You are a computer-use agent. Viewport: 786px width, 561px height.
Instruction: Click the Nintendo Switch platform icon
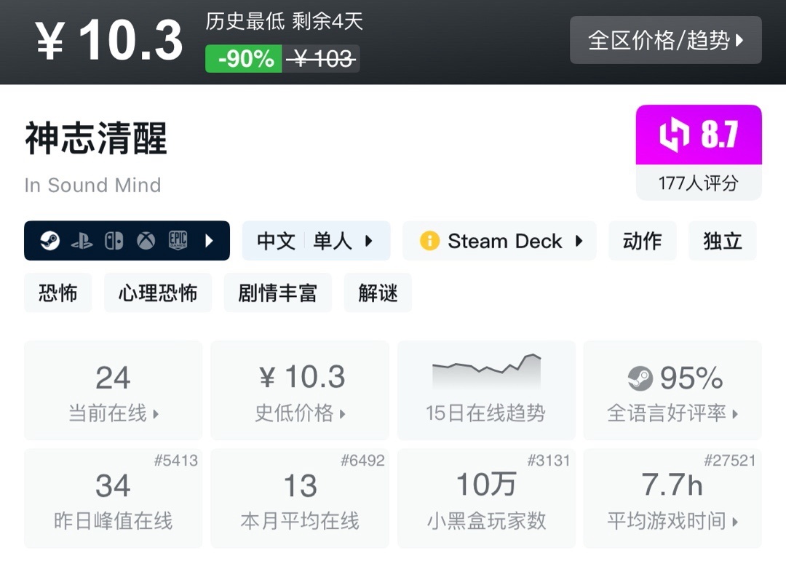(114, 241)
